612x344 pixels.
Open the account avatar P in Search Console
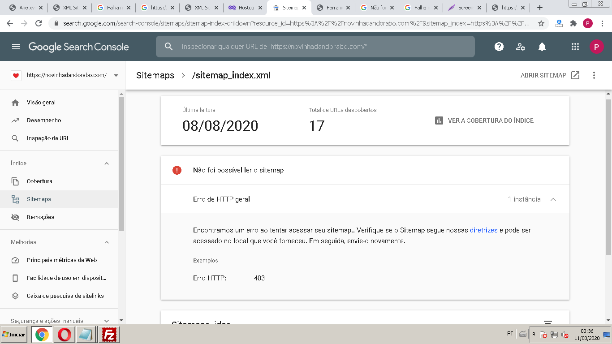coord(596,47)
